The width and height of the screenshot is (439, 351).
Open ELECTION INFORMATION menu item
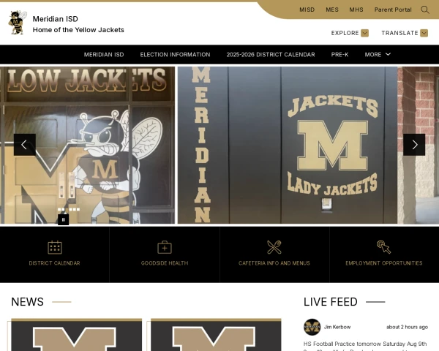point(176,55)
